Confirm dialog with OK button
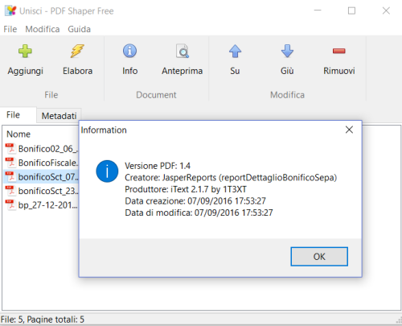This screenshot has height=326, width=402. pos(319,257)
